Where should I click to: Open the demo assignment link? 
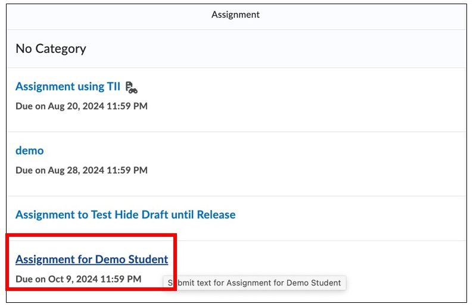point(29,151)
